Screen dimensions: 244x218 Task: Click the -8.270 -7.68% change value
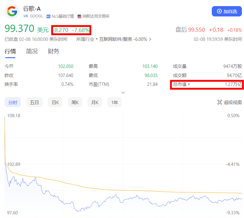71,30
